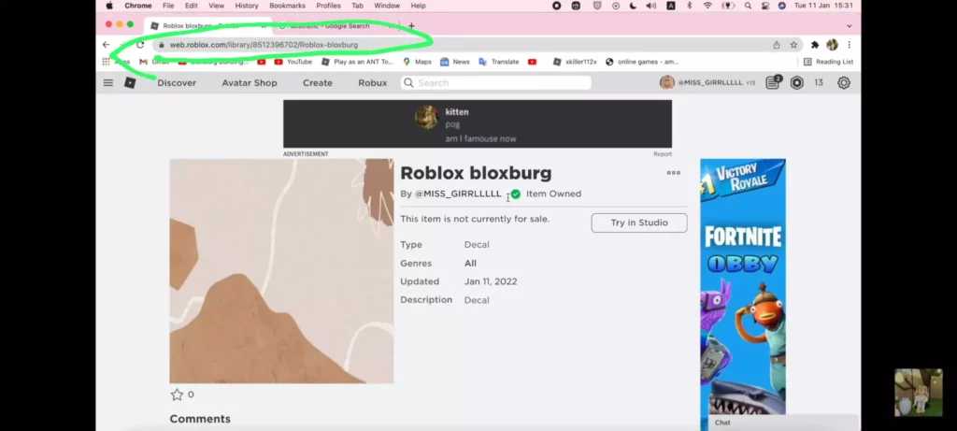
Task: Open the decal preview image
Action: (x=281, y=271)
